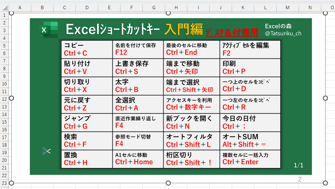The width and height of the screenshot is (335, 189).
Task: Select column L header
Action: tap(265, 8)
